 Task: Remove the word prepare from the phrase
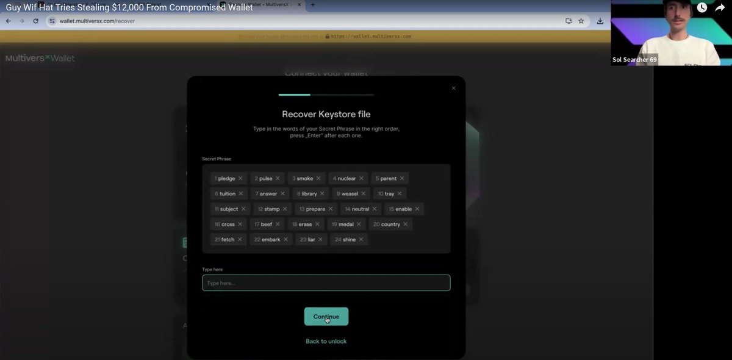point(331,209)
